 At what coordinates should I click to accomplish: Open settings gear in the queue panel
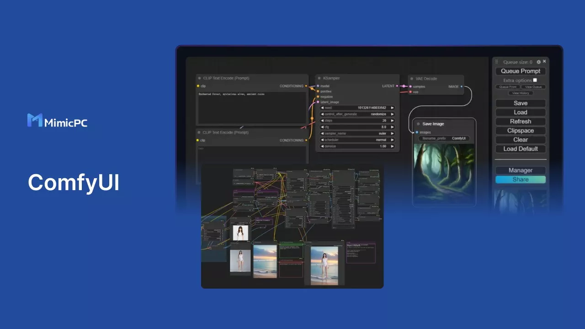coord(538,62)
